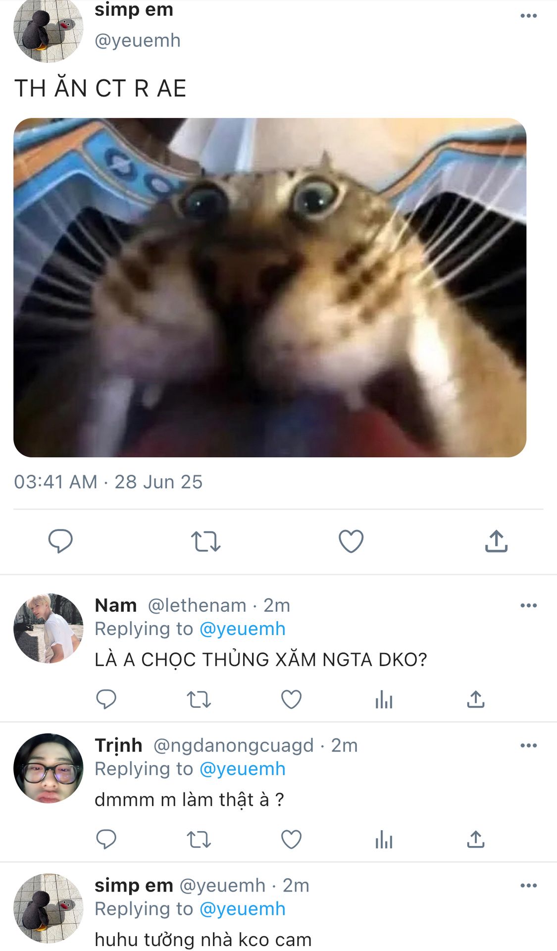Open the @yeuemh link in Trịnh's reply
The height and width of the screenshot is (951, 557).
pyautogui.click(x=242, y=769)
